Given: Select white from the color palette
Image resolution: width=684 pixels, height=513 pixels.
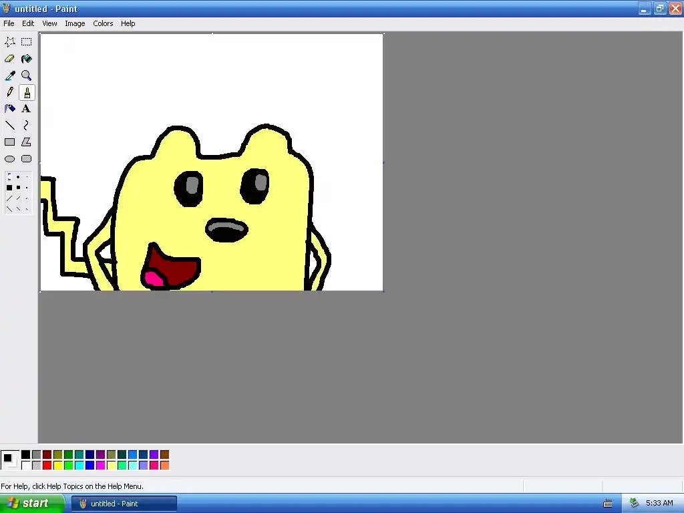Looking at the screenshot, I should (x=26, y=466).
